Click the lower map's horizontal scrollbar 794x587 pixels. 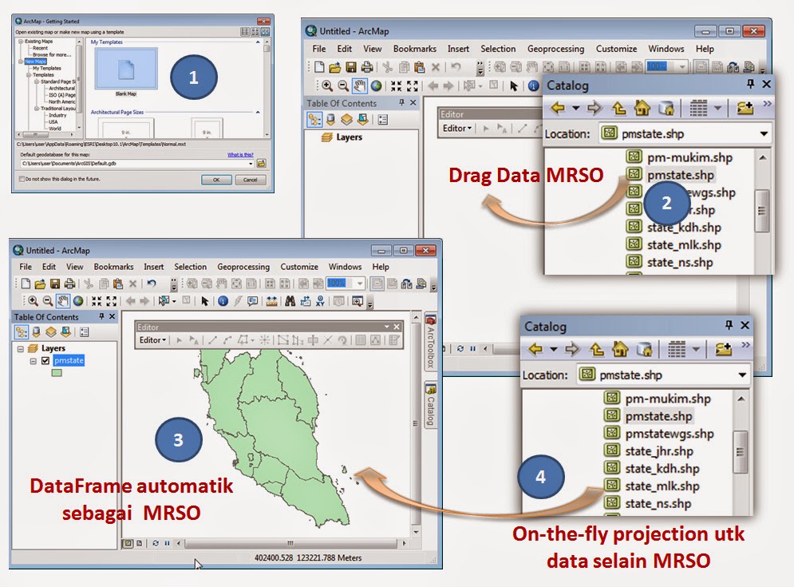pos(290,543)
